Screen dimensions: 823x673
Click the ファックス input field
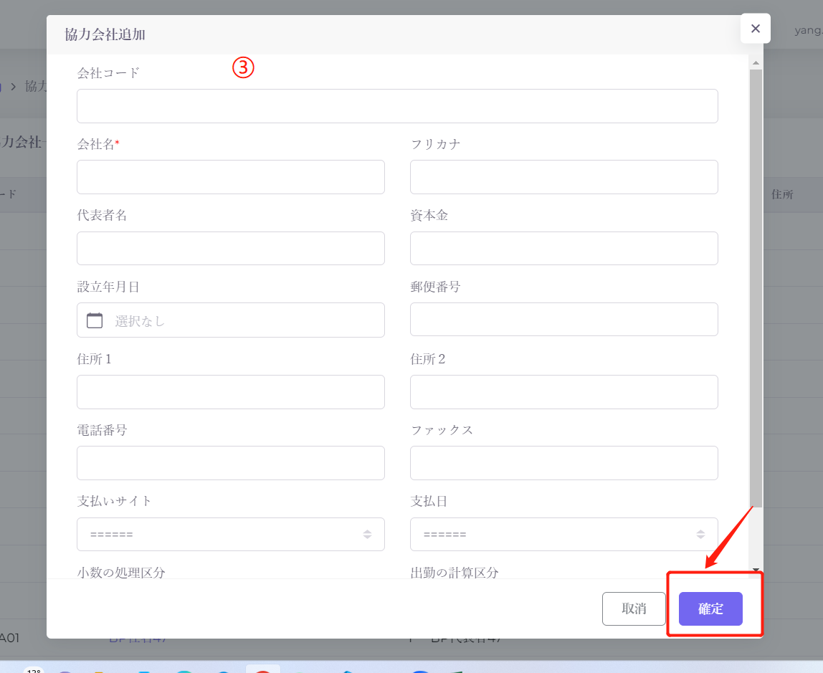(x=563, y=463)
